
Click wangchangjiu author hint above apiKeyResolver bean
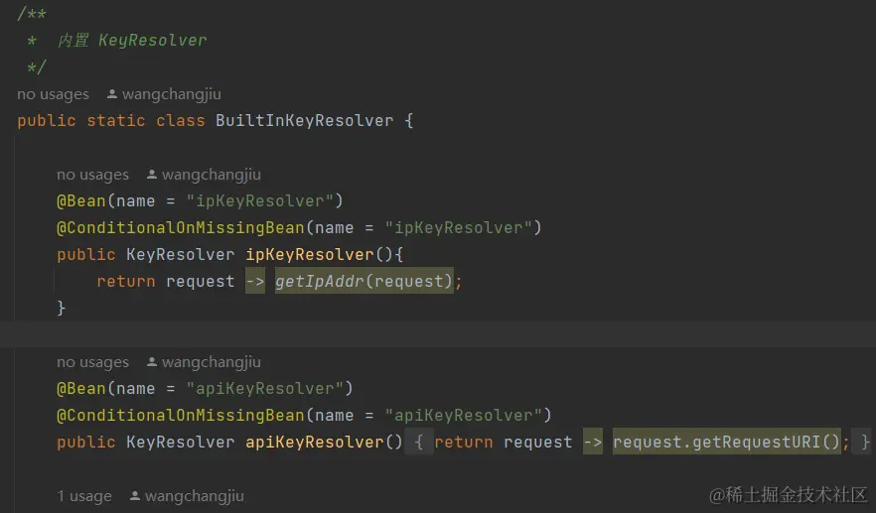[212, 362]
